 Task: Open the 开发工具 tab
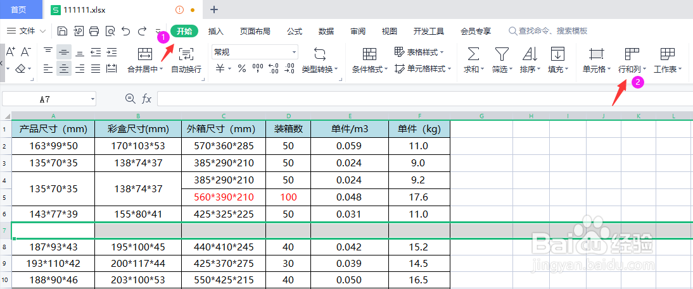click(429, 32)
